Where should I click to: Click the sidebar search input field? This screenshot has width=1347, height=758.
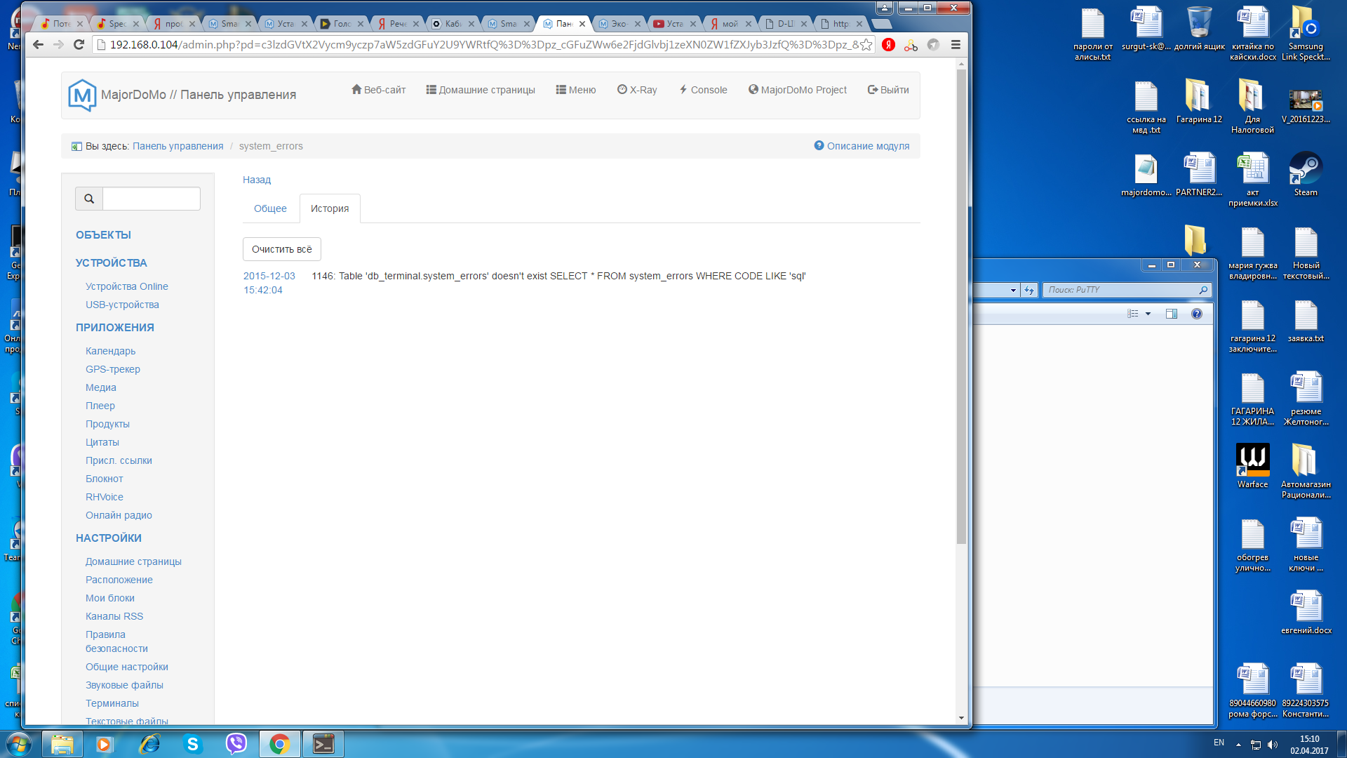(152, 199)
